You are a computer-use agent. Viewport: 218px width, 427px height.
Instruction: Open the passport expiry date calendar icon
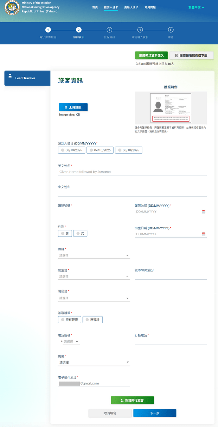point(203,212)
